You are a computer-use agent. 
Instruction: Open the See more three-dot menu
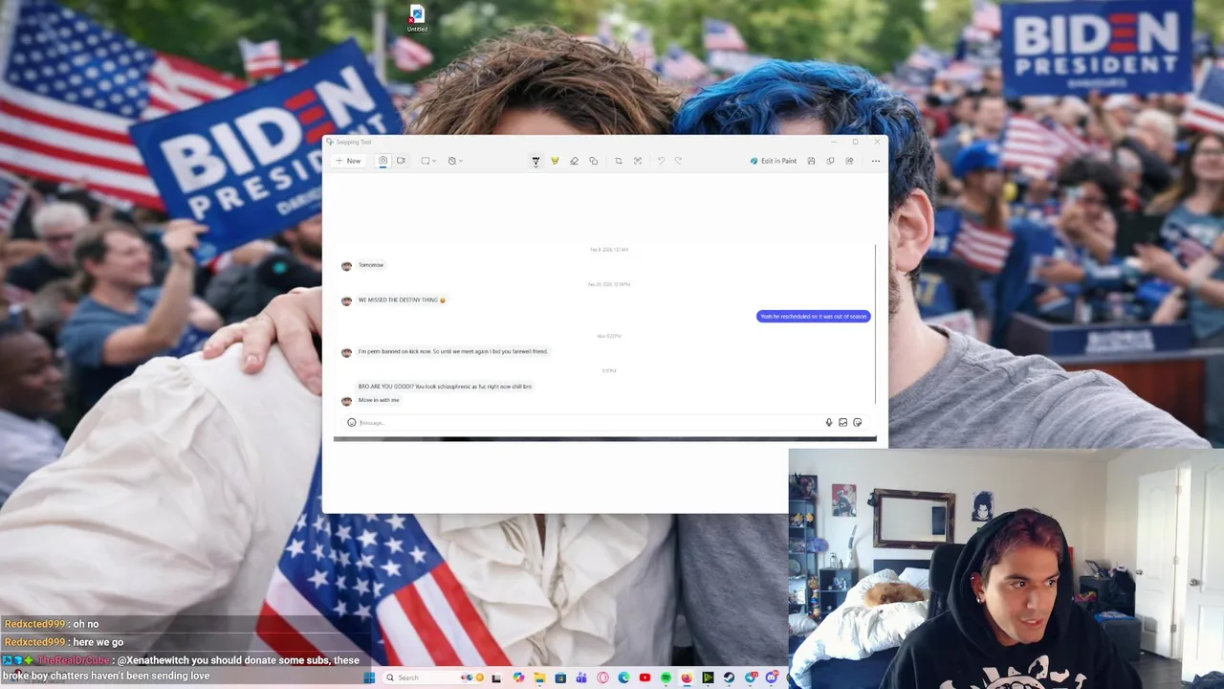click(875, 161)
